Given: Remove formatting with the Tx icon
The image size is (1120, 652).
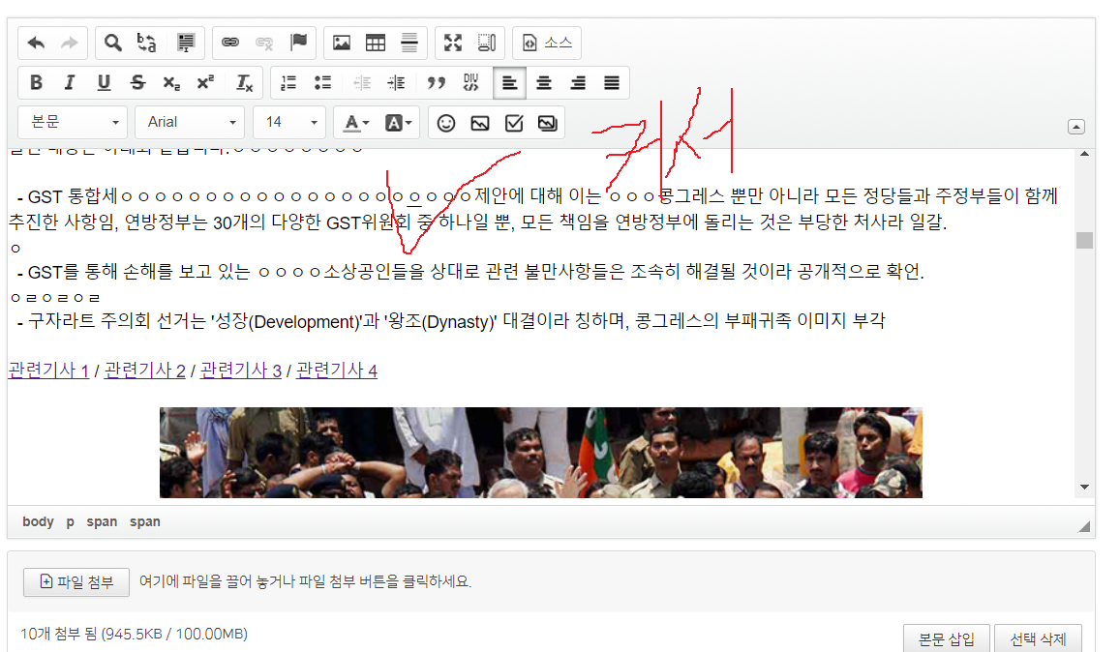Looking at the screenshot, I should 244,83.
